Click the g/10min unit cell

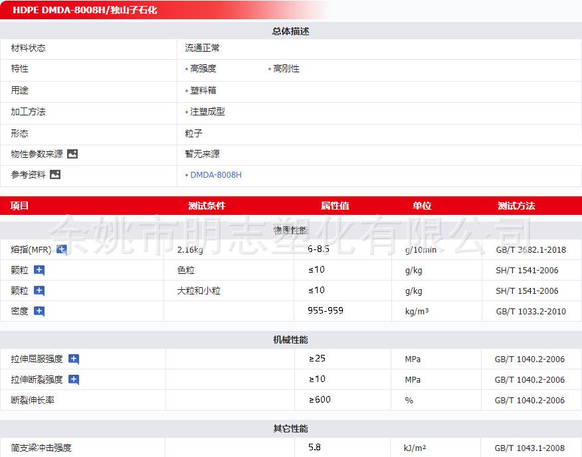coord(421,250)
